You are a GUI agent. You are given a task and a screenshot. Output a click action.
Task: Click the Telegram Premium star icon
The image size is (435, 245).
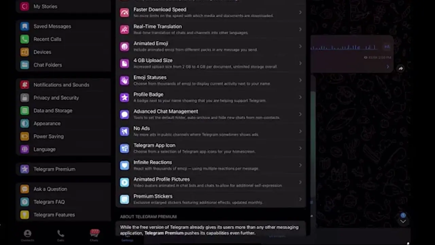coord(24,169)
